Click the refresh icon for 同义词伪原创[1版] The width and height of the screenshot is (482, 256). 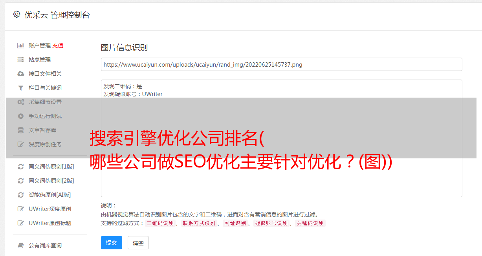pos(21,167)
